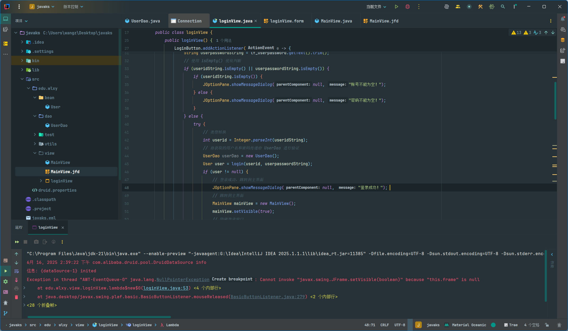Open the Notifications bell panel
This screenshot has height=331, width=568.
pyautogui.click(x=563, y=19)
